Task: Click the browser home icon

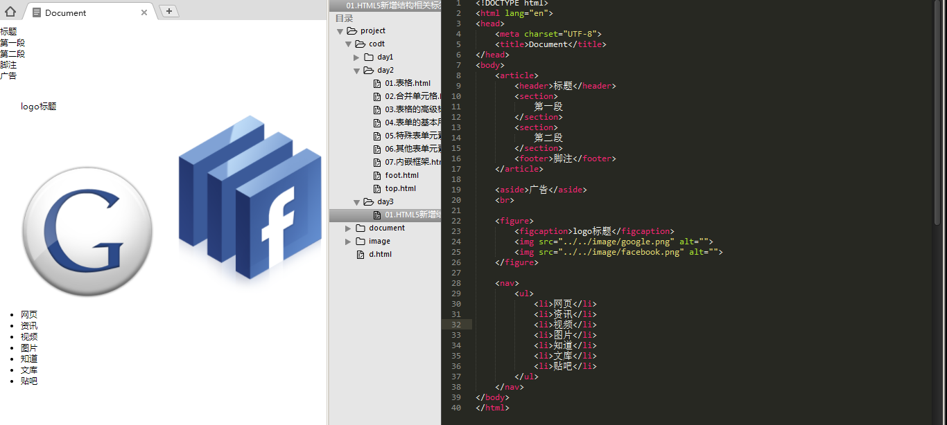Action: (x=10, y=11)
